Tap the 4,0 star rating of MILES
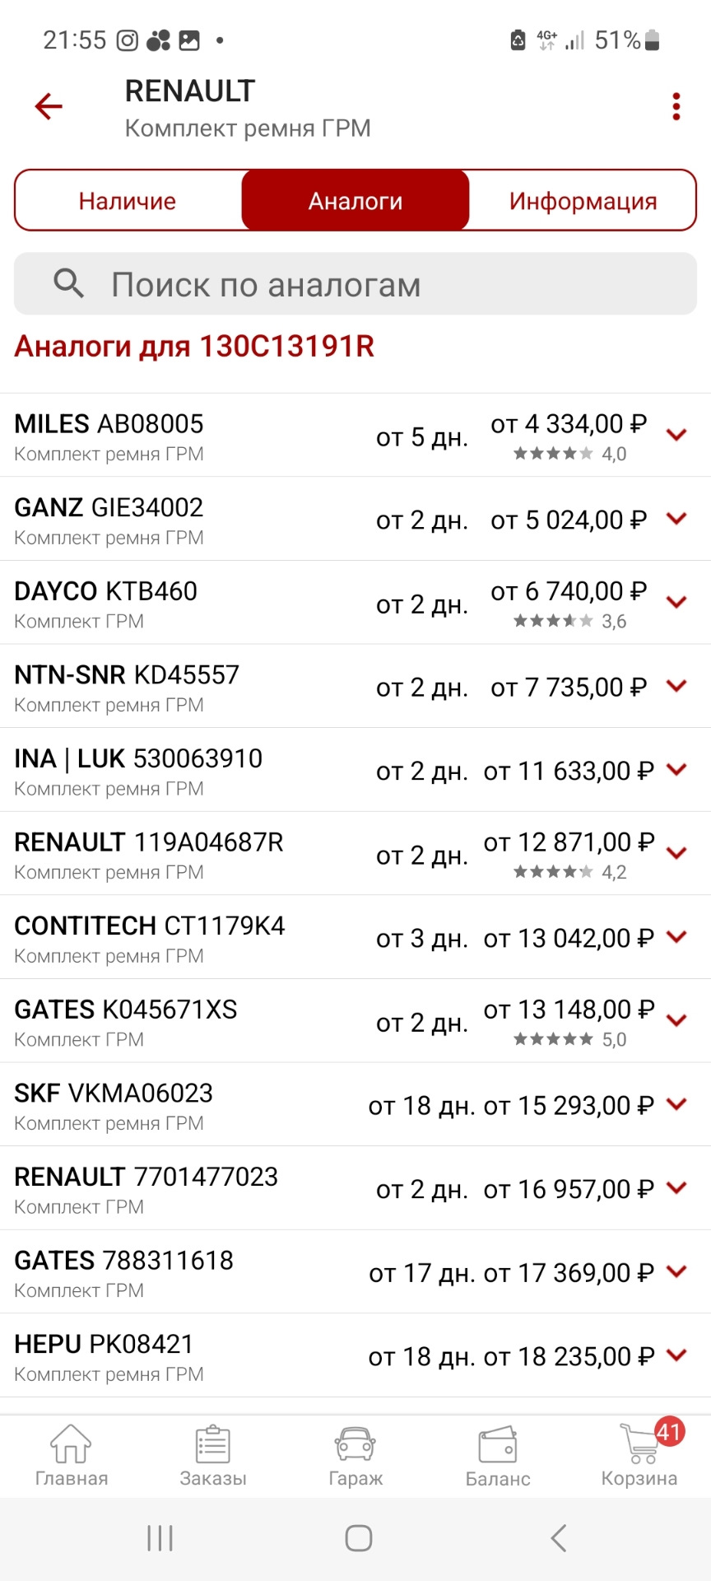Viewport: 711px width, 1581px height. [569, 454]
